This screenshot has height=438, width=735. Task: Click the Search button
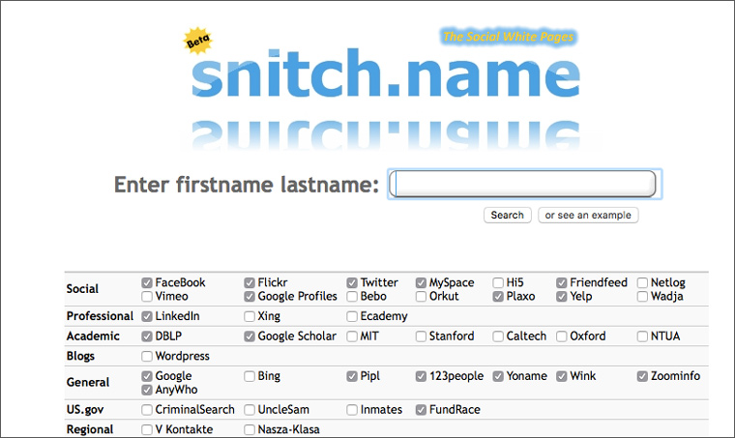pyautogui.click(x=507, y=215)
